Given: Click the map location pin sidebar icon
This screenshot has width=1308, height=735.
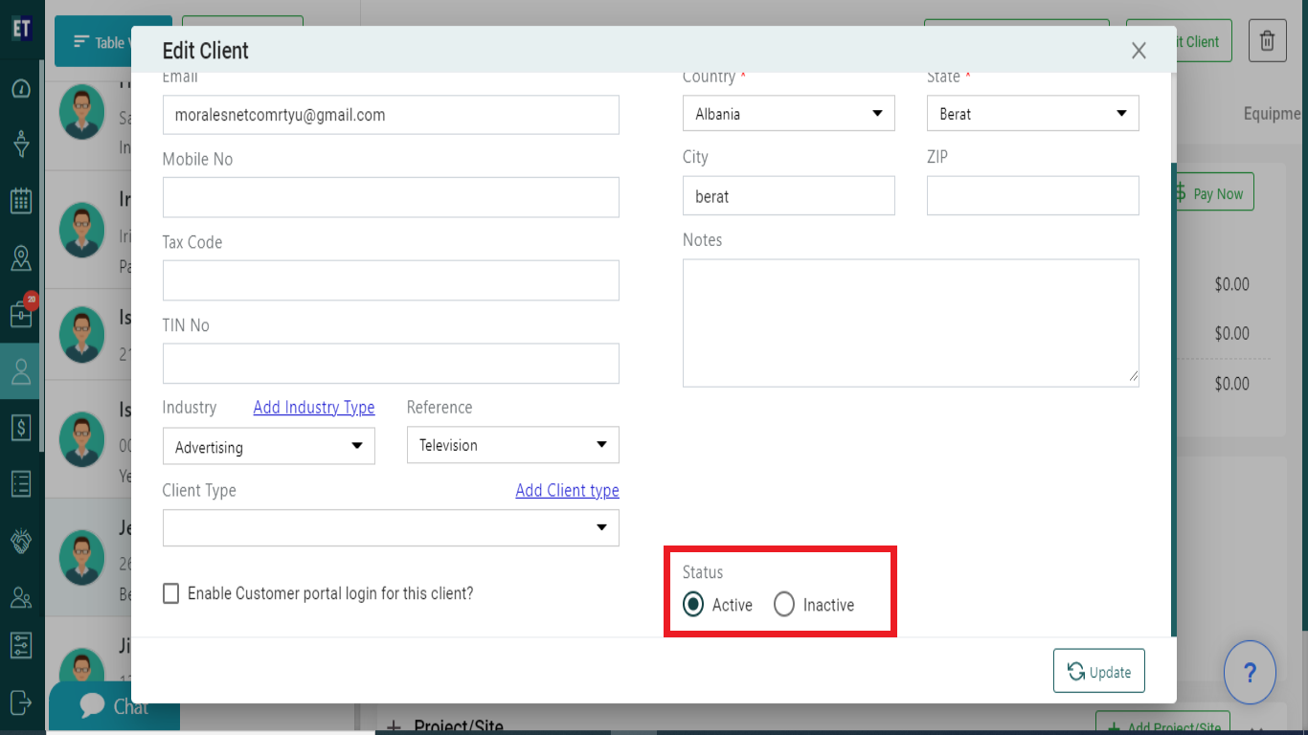Looking at the screenshot, I should [x=21, y=257].
